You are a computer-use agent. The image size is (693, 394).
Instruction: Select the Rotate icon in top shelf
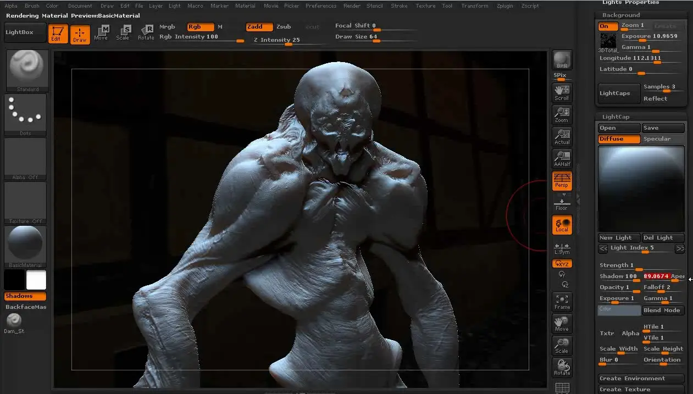pos(146,32)
